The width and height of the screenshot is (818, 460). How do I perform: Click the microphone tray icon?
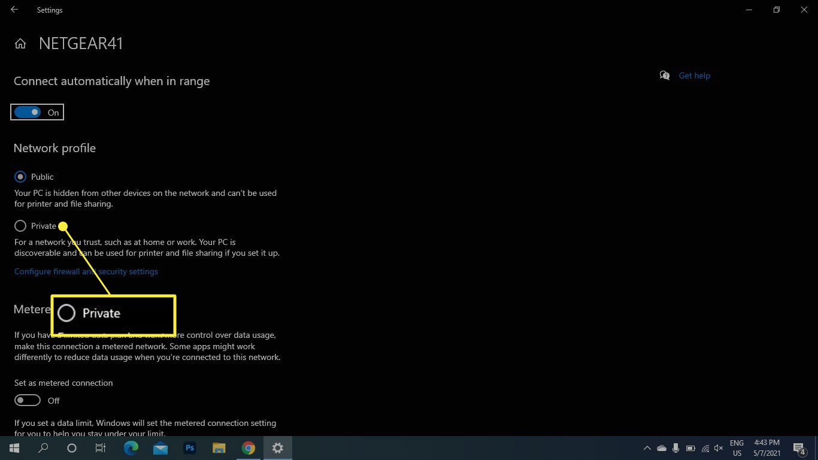pos(675,448)
